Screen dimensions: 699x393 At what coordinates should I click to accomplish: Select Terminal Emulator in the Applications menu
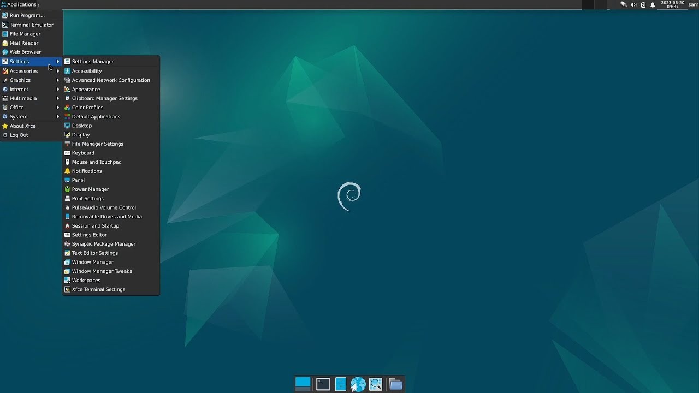(32, 25)
